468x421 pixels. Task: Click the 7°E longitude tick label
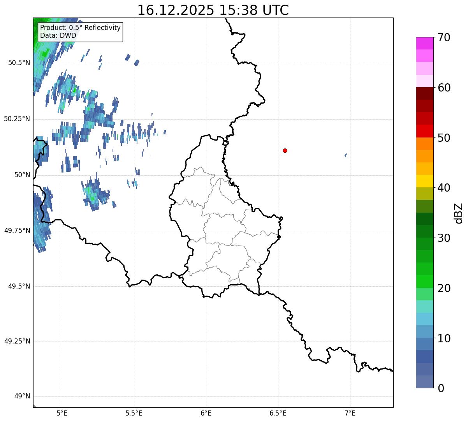[350, 413]
